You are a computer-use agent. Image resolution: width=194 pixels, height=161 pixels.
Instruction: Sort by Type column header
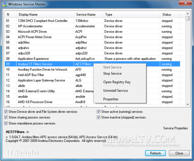tap(131, 15)
